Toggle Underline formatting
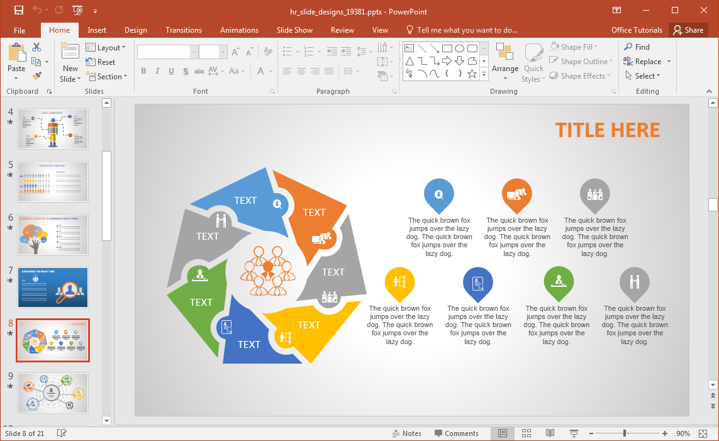719x441 pixels. (x=171, y=71)
